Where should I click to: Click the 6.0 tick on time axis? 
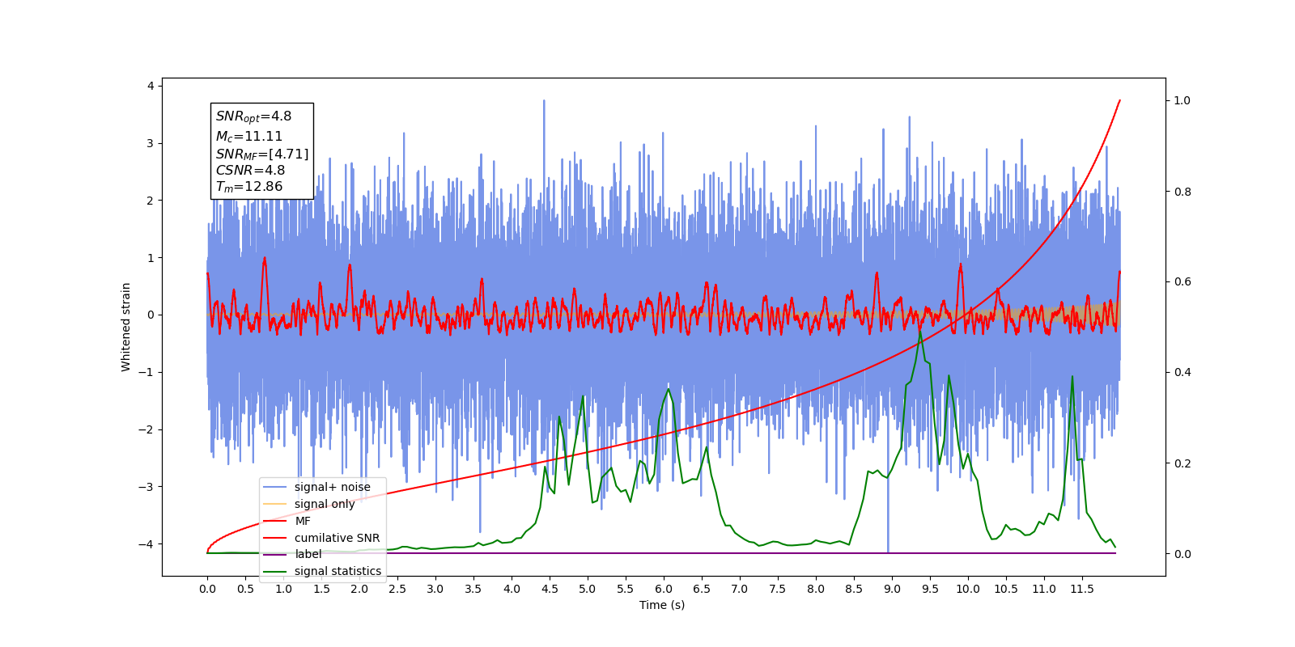[x=664, y=589]
